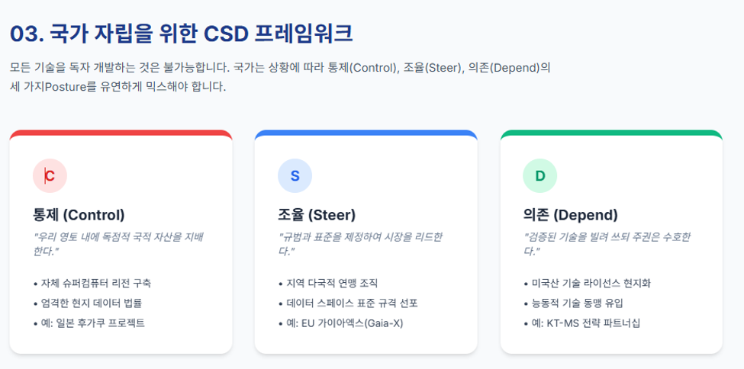Click the bullet 데이터 스페이스 표준 규격 선포
The height and width of the screenshot is (369, 744).
pyautogui.click(x=348, y=303)
